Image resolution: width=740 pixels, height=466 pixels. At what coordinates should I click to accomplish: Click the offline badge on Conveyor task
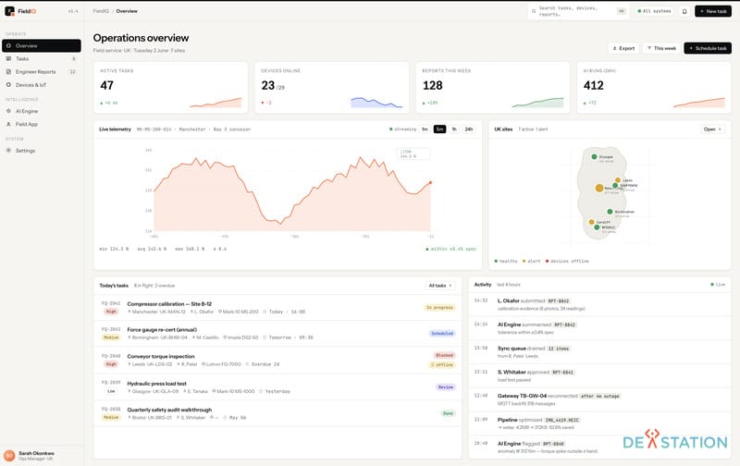pyautogui.click(x=442, y=365)
